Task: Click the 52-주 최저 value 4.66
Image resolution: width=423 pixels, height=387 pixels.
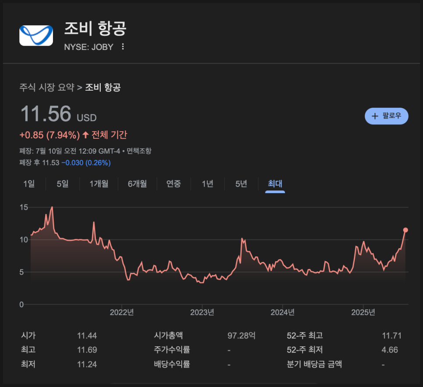Action: pyautogui.click(x=390, y=350)
